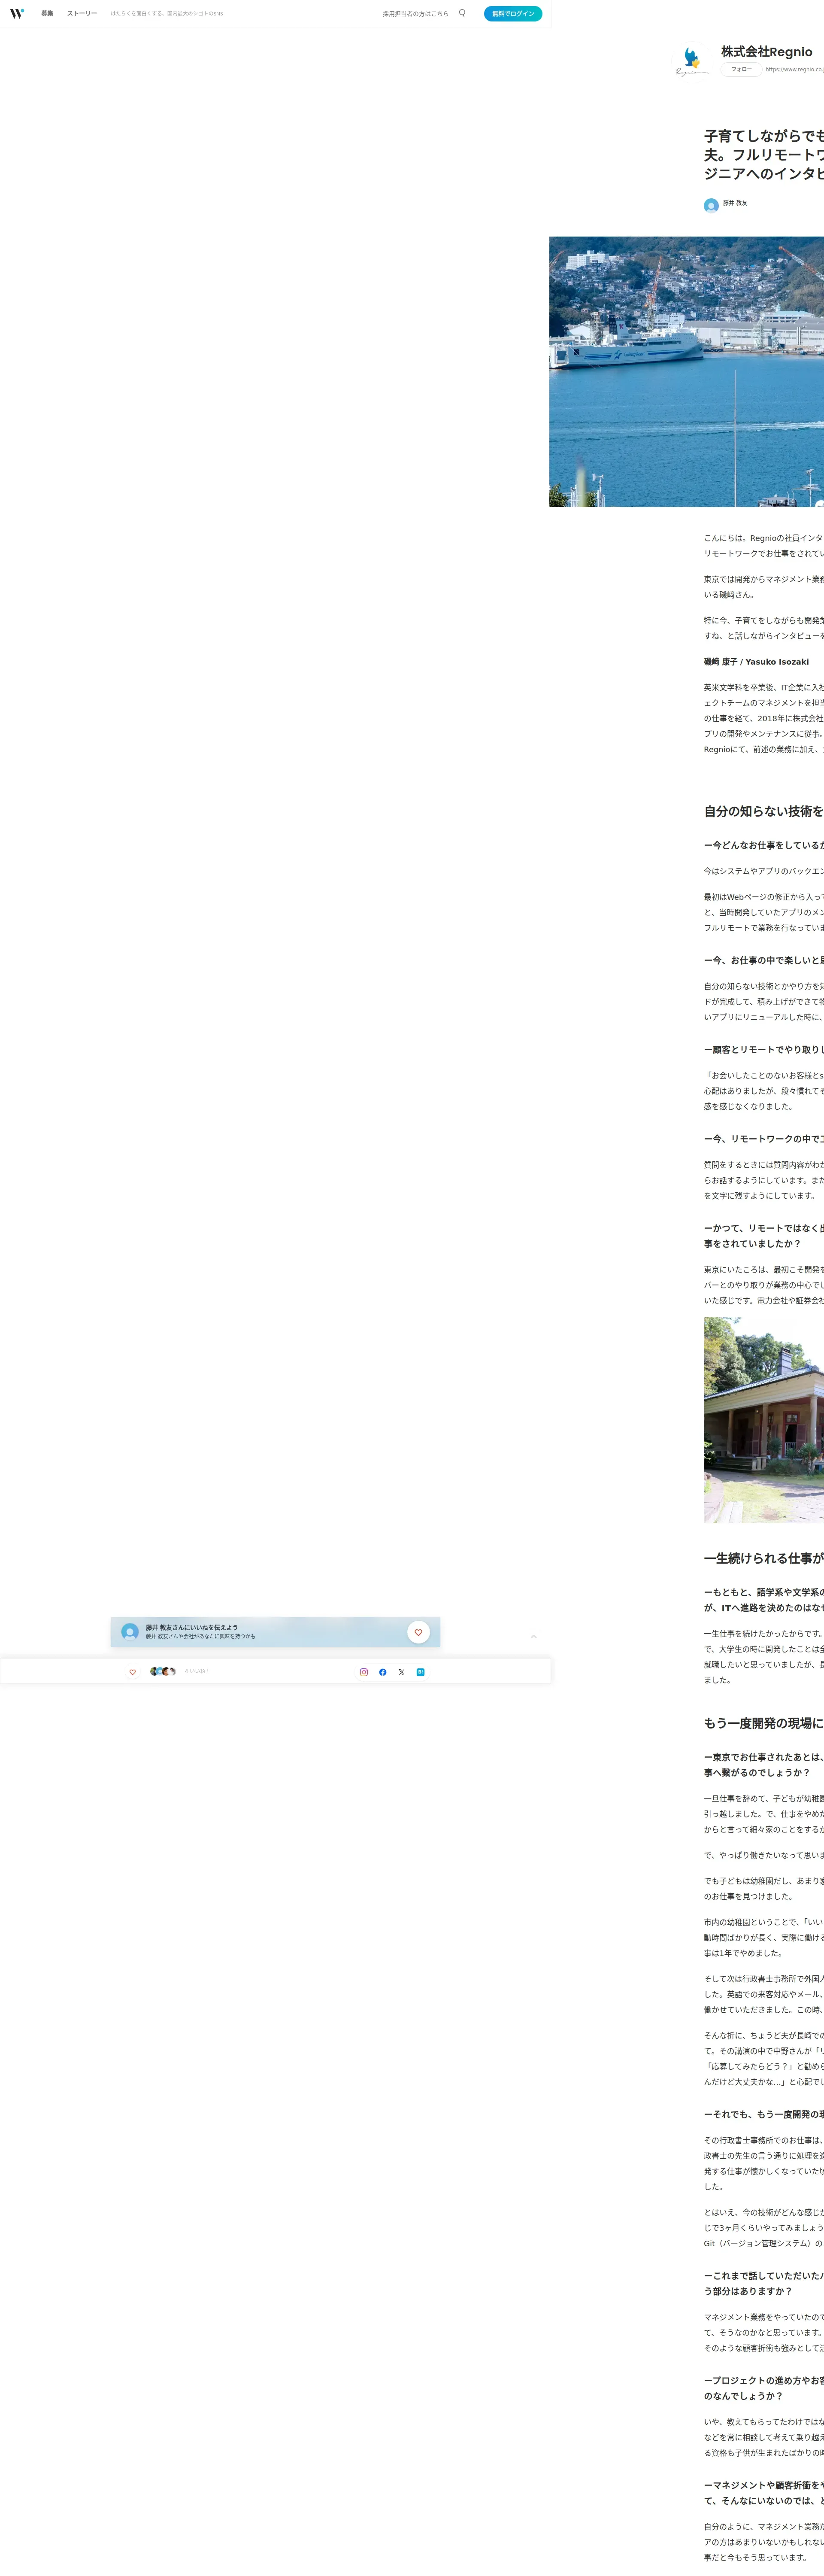Viewport: 824px width, 2576px height.
Task: Share the story on X
Action: click(402, 1671)
